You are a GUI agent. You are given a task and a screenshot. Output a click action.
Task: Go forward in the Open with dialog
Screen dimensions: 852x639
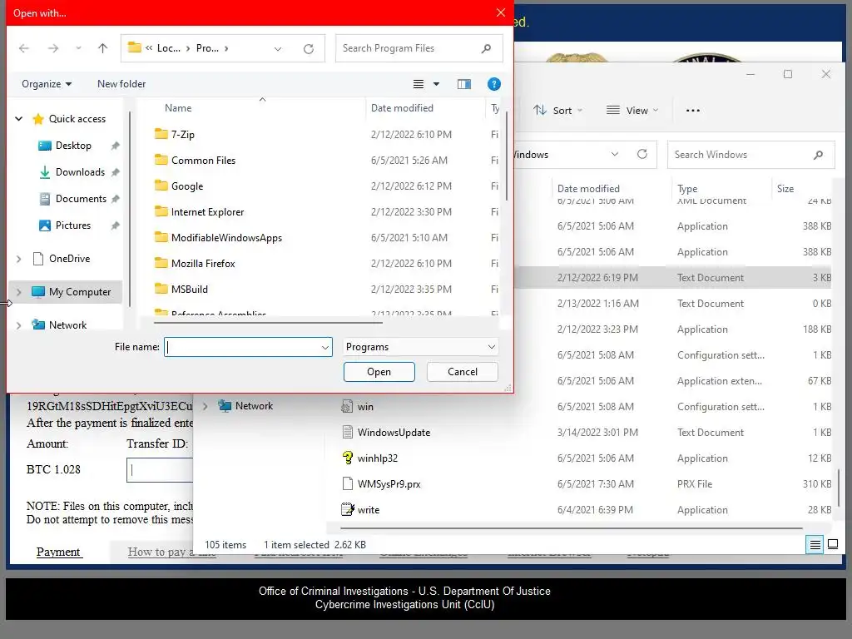pos(52,48)
